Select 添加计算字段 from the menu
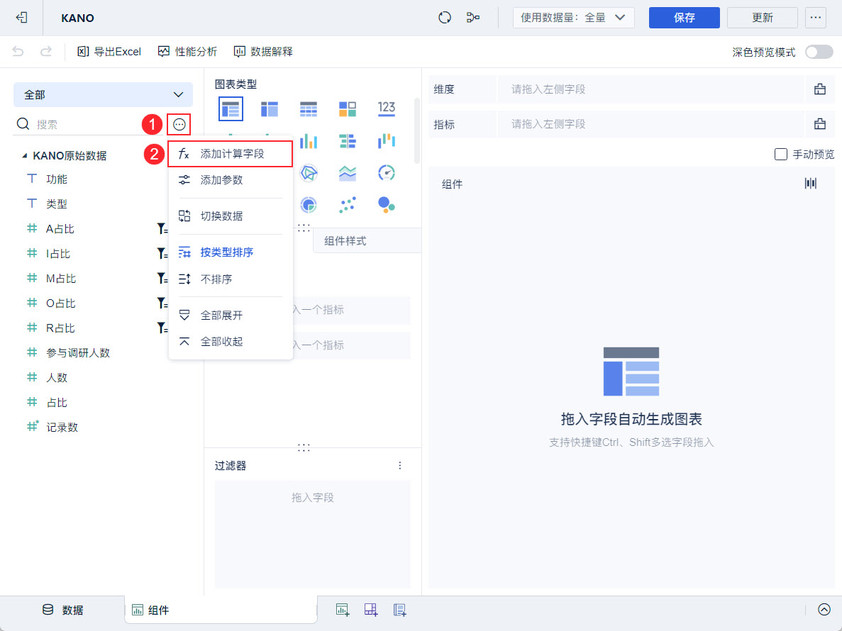 click(x=231, y=154)
